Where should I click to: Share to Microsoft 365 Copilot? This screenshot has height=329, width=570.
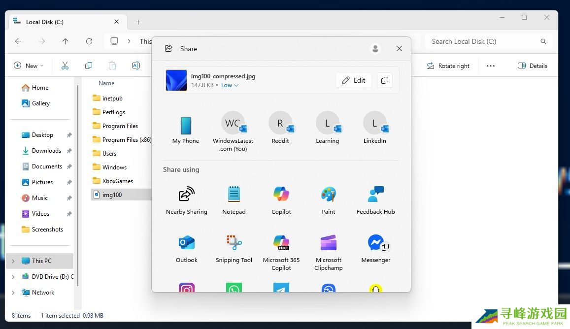281,253
